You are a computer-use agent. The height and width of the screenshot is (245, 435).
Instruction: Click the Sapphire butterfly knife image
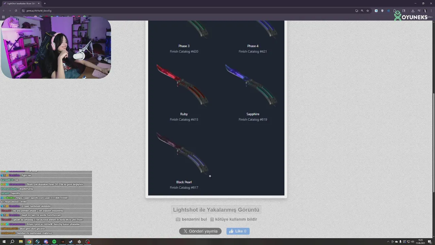click(251, 85)
